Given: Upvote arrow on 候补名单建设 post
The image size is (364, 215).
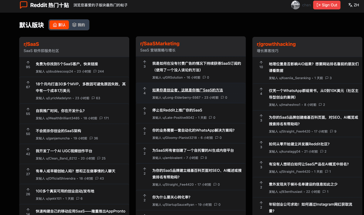Looking at the screenshot, I should coord(261,183).
